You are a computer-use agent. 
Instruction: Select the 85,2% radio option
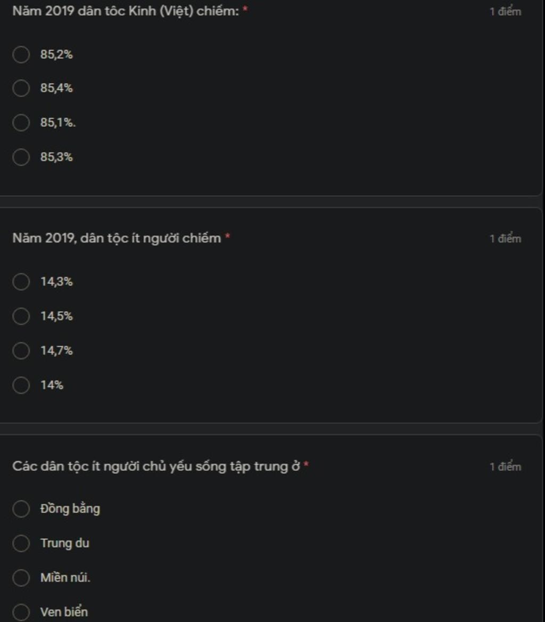tap(21, 54)
